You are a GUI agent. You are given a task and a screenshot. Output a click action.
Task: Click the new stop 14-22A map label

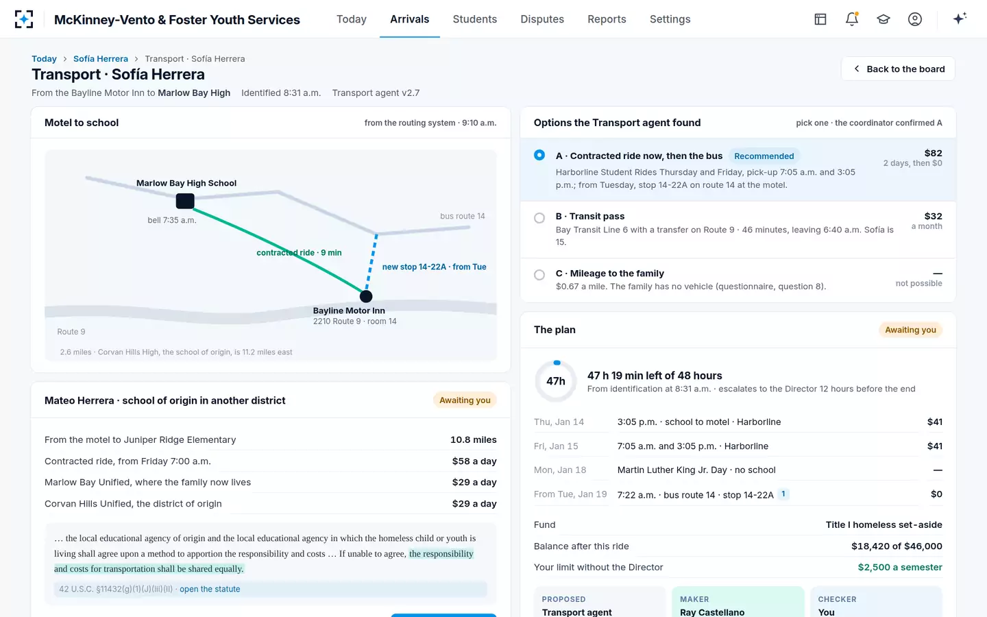pyautogui.click(x=434, y=267)
